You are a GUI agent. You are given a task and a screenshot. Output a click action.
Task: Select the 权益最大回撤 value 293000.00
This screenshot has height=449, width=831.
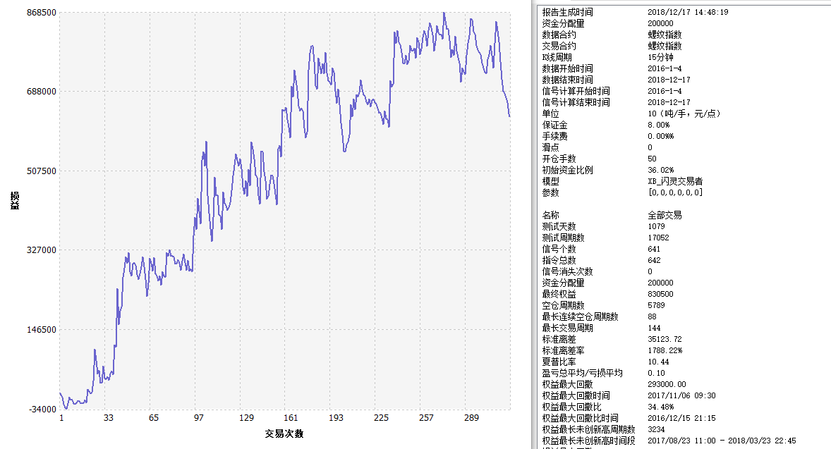pos(667,384)
